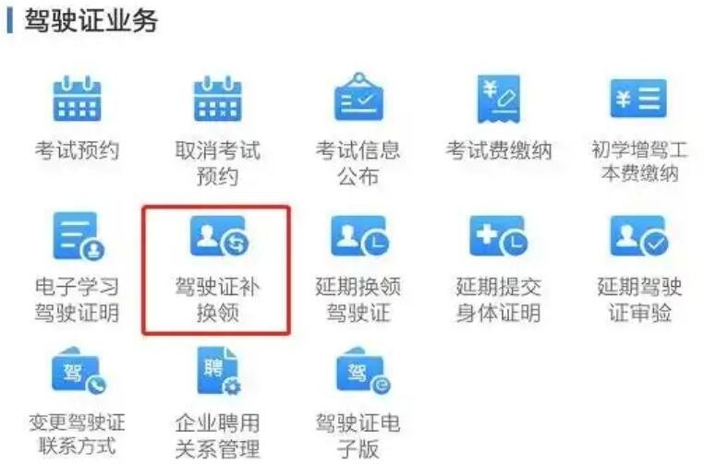Screen dimensions: 716x464
Task: Tap the 取消考试预约 calendar icon
Action: [x=217, y=99]
